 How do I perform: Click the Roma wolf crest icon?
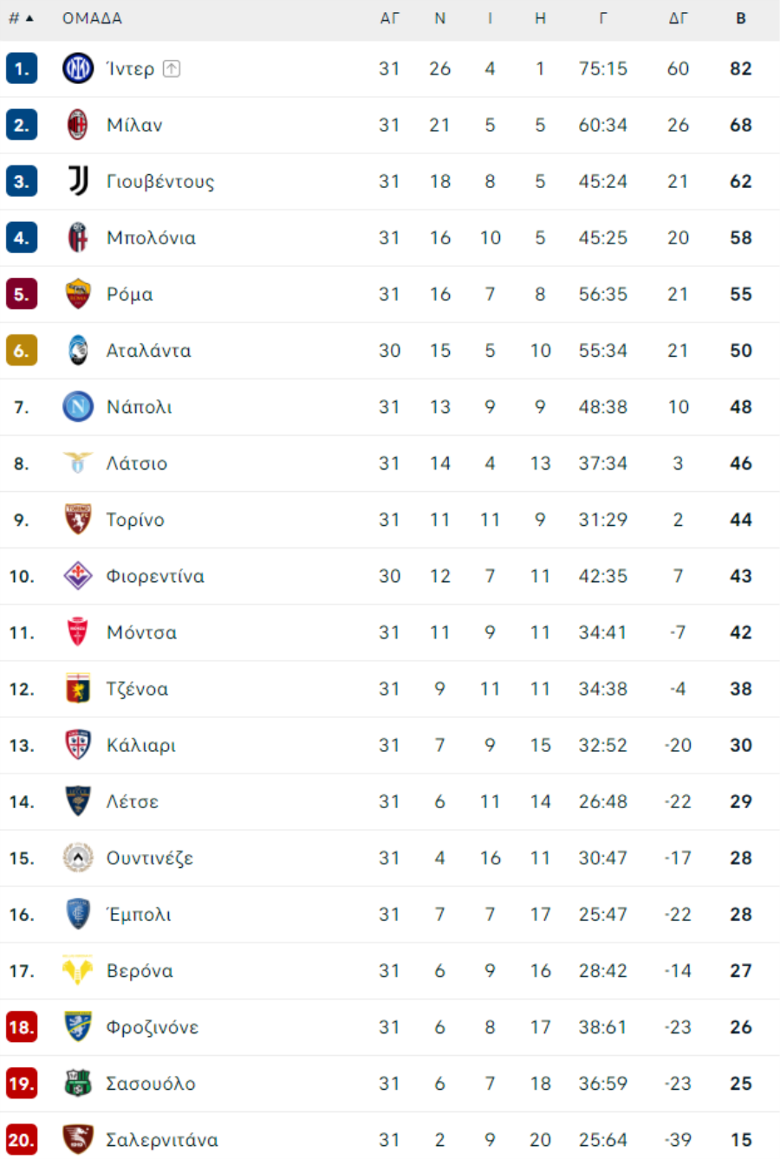point(78,294)
